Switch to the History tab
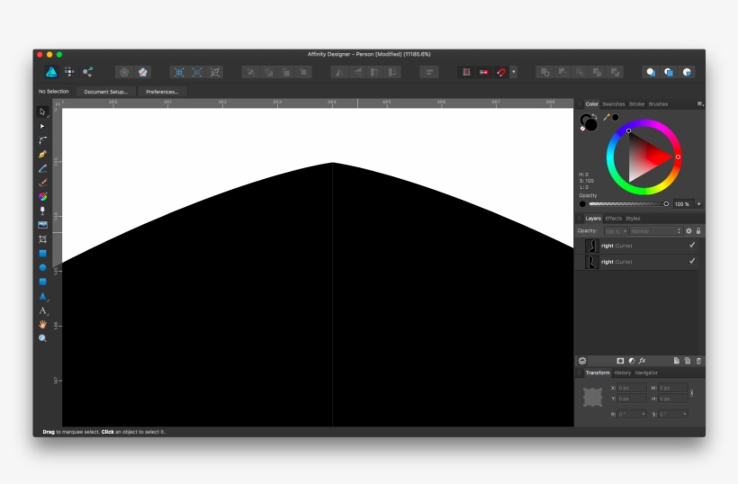This screenshot has height=484, width=738. (622, 372)
